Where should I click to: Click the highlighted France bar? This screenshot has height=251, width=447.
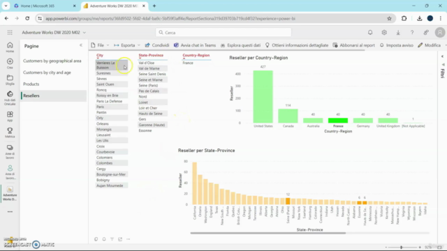[338, 121]
